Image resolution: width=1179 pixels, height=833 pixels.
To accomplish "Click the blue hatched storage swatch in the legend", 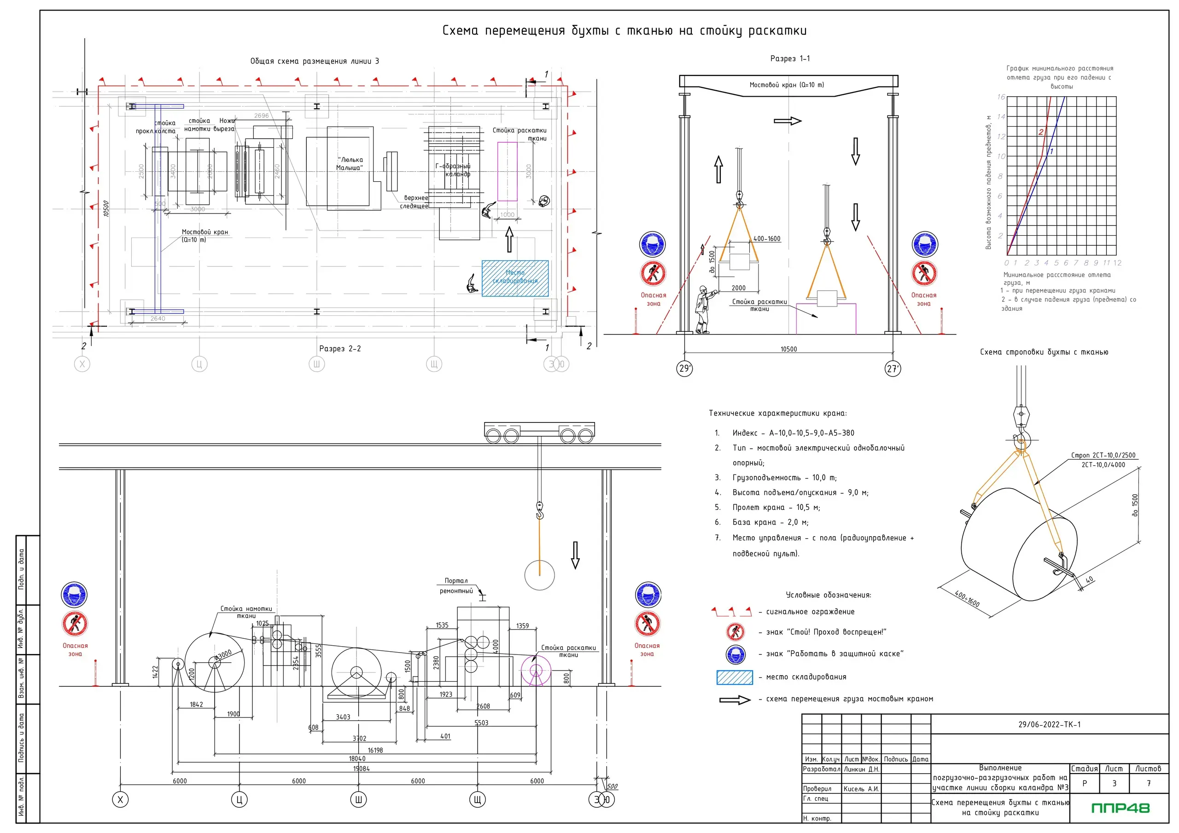I will click(735, 677).
